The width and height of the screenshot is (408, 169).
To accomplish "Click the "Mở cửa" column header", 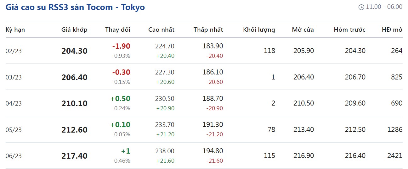I will click(303, 30).
